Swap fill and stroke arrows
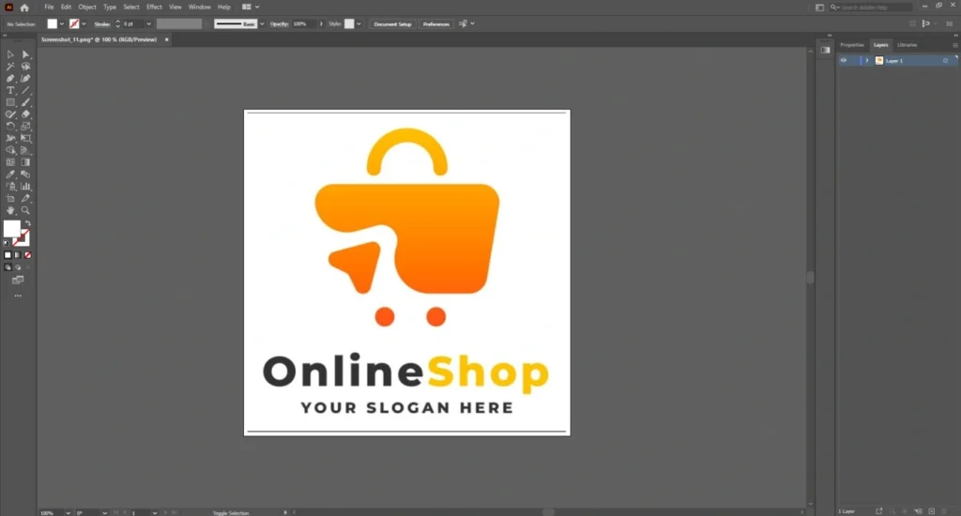This screenshot has width=961, height=516. point(27,223)
